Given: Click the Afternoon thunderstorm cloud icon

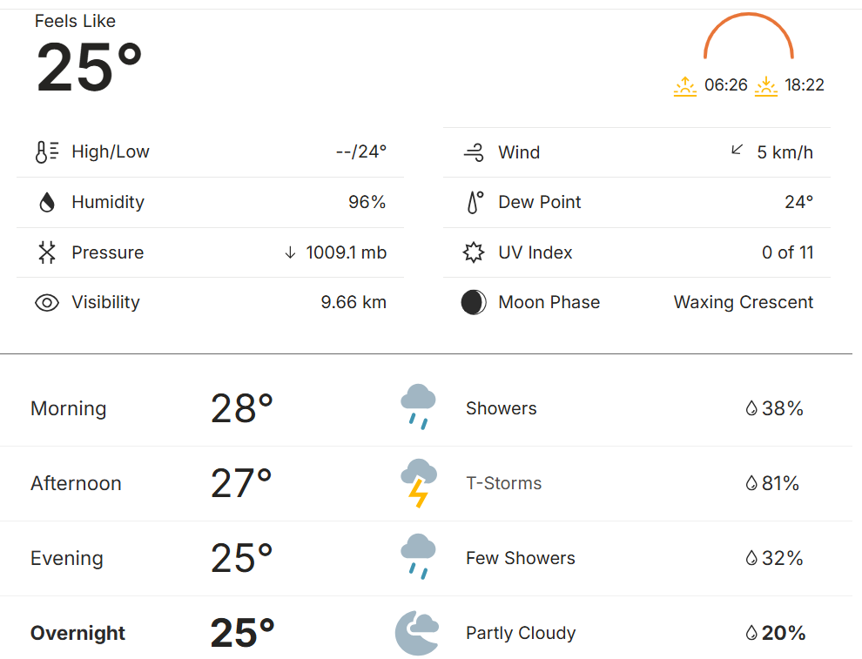Looking at the screenshot, I should pos(418,483).
